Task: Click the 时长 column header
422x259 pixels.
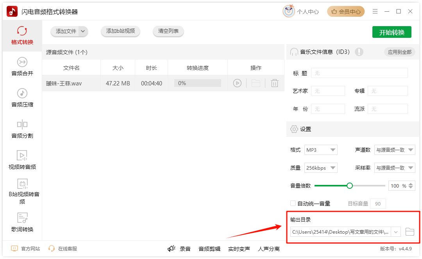Action: 152,68
